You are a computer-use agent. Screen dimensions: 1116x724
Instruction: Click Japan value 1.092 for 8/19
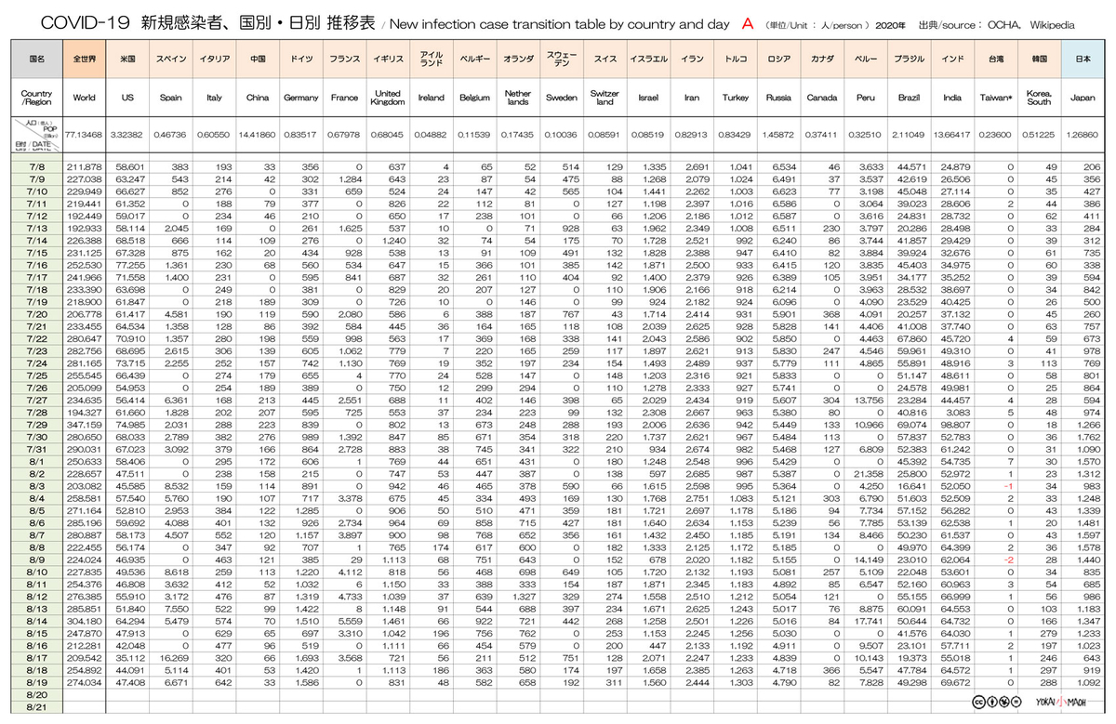coord(1087,683)
